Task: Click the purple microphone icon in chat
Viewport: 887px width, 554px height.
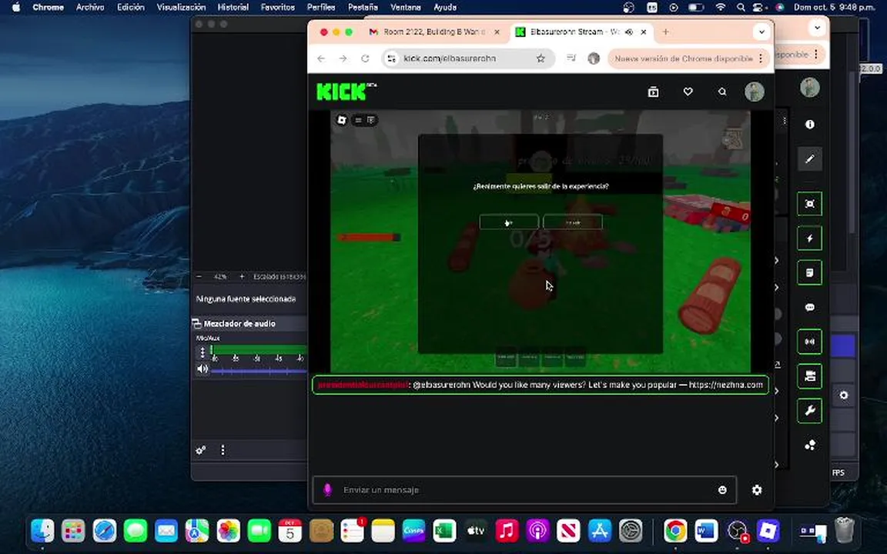Action: pos(327,489)
